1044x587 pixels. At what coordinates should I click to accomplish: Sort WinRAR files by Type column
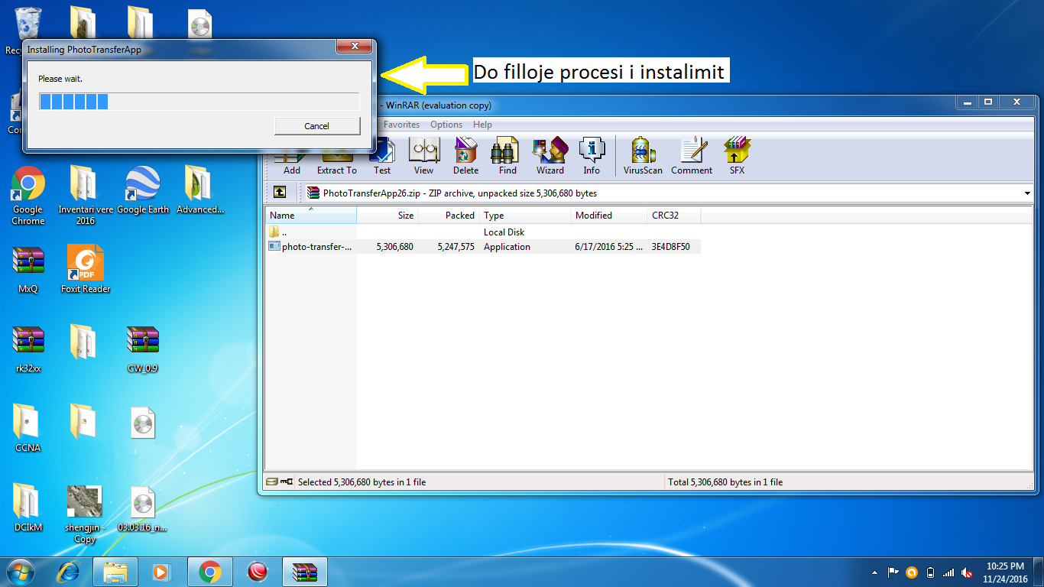tap(525, 216)
